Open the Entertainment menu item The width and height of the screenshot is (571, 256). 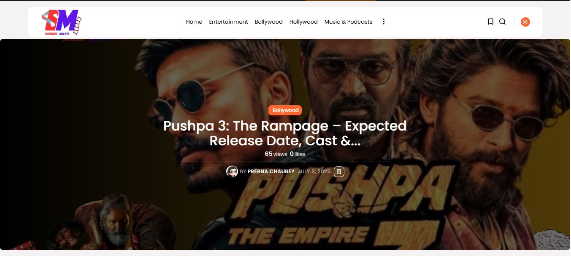tap(228, 22)
